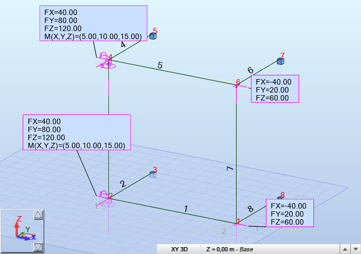Click the down triangle in the view triad box
The image size is (361, 254).
(x=38, y=247)
